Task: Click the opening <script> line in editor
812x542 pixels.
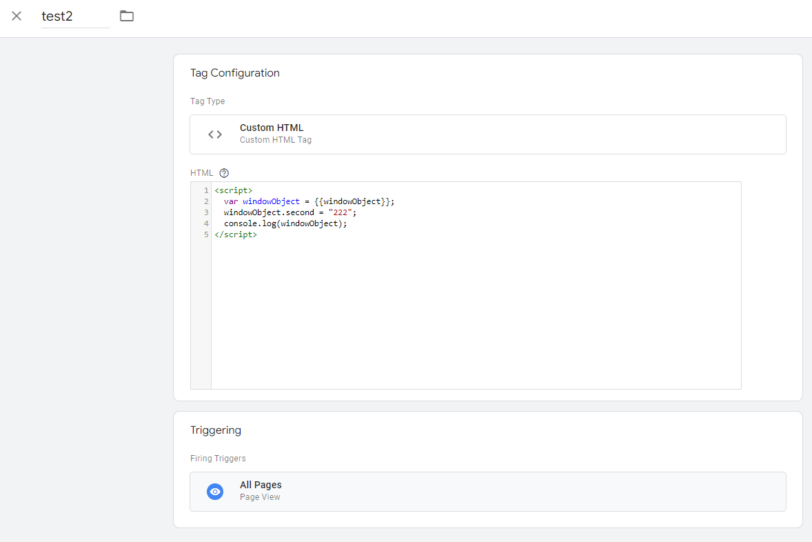Action: click(x=234, y=190)
